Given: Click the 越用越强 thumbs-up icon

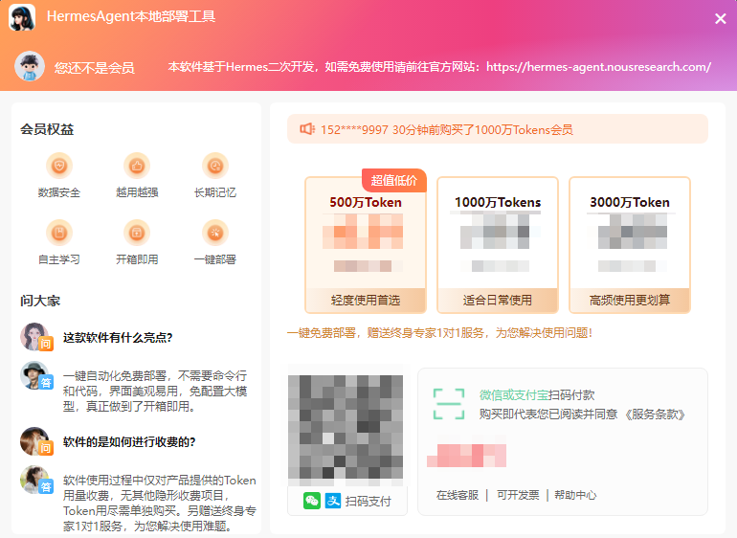Looking at the screenshot, I should [x=137, y=166].
